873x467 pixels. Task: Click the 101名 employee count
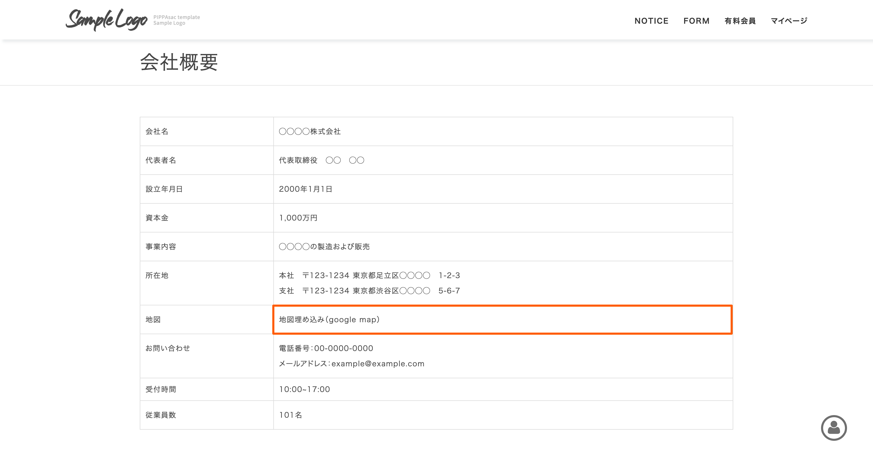click(290, 415)
